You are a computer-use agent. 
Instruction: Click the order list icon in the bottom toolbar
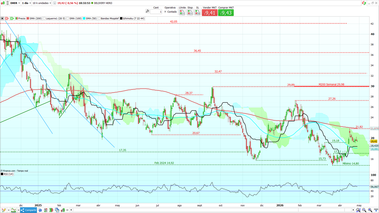tap(45, 210)
